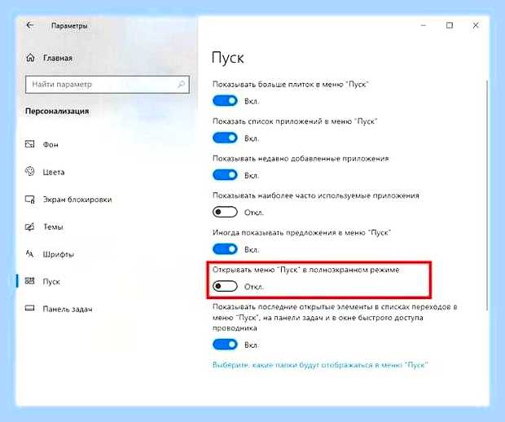
Task: Maximize the Параметры window
Action: click(x=450, y=25)
